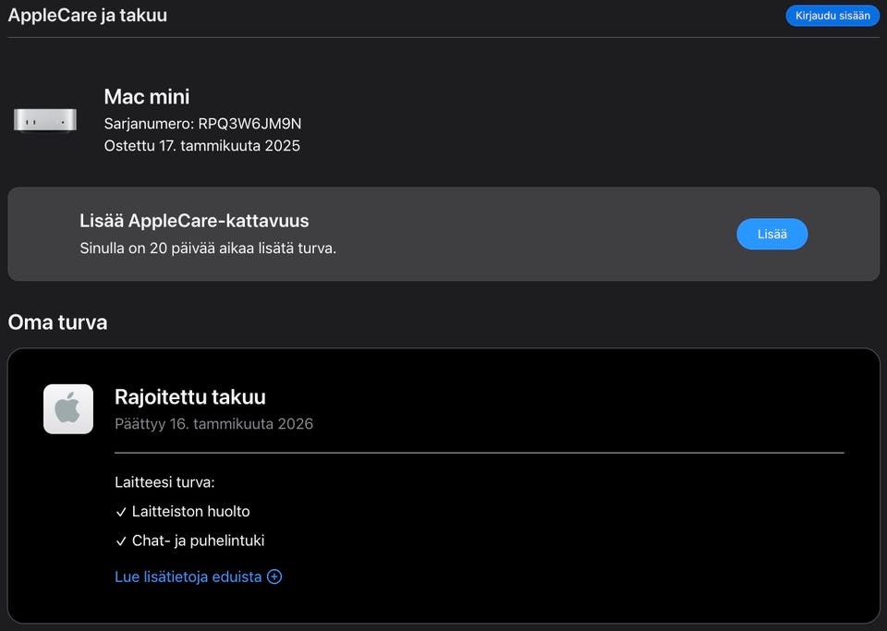Click the checkmark beside Chat- ja puhelintuki

pos(121,541)
